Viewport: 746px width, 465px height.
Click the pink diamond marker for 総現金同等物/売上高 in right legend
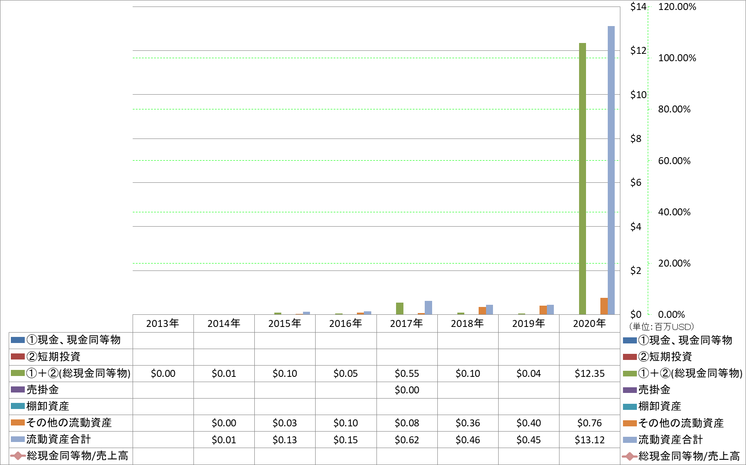(x=630, y=456)
